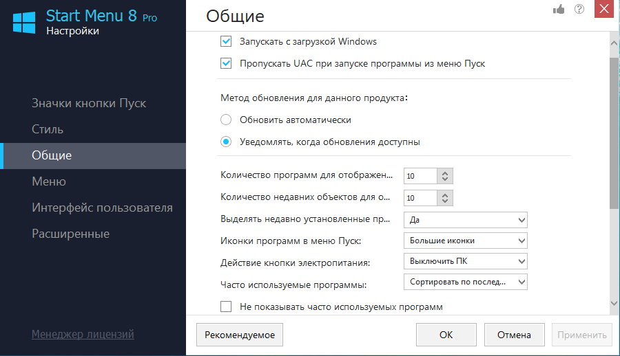This screenshot has height=356, width=620.
Task: Decrease recent objects count with down arrow
Action: click(x=445, y=201)
